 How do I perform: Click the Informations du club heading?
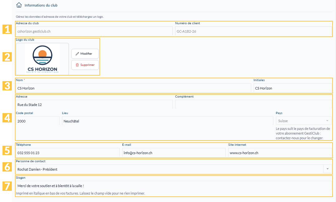tap(41, 5)
